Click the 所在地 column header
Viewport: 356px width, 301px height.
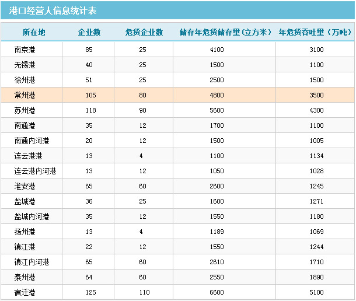(x=34, y=33)
